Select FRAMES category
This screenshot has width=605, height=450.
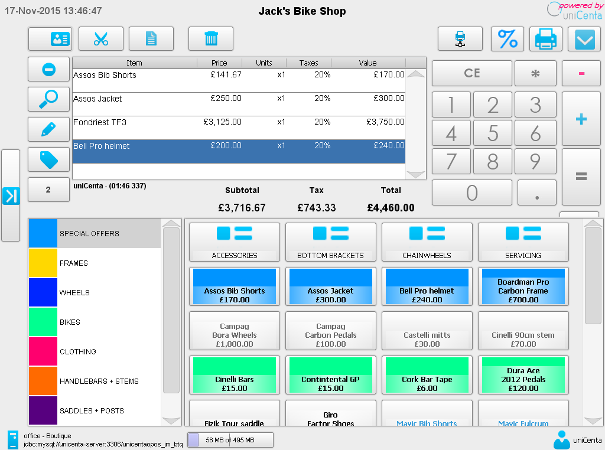tap(95, 263)
